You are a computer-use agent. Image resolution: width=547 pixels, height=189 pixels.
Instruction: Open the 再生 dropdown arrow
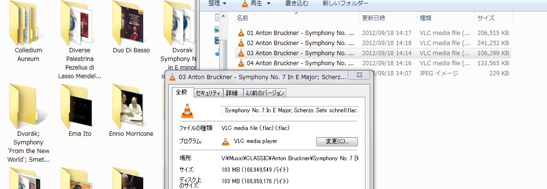[x=268, y=3]
